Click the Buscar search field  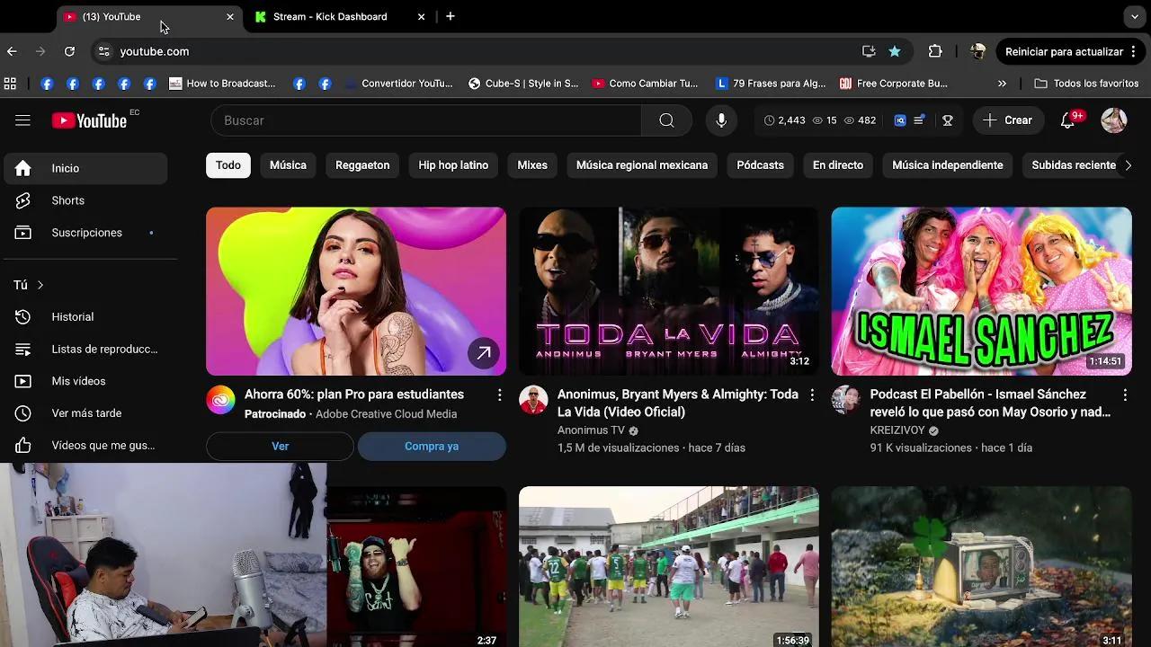point(427,120)
